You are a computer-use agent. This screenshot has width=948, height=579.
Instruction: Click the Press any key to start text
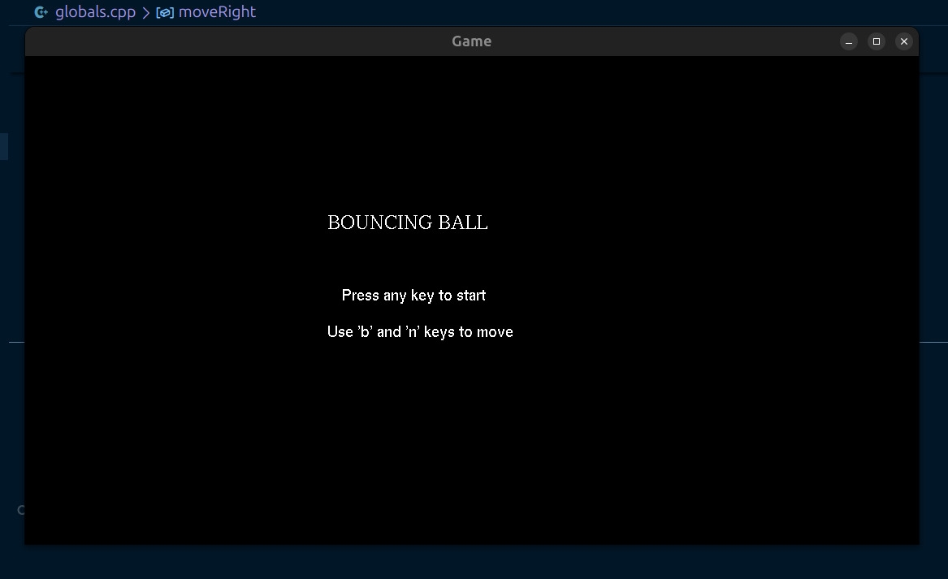pos(413,295)
